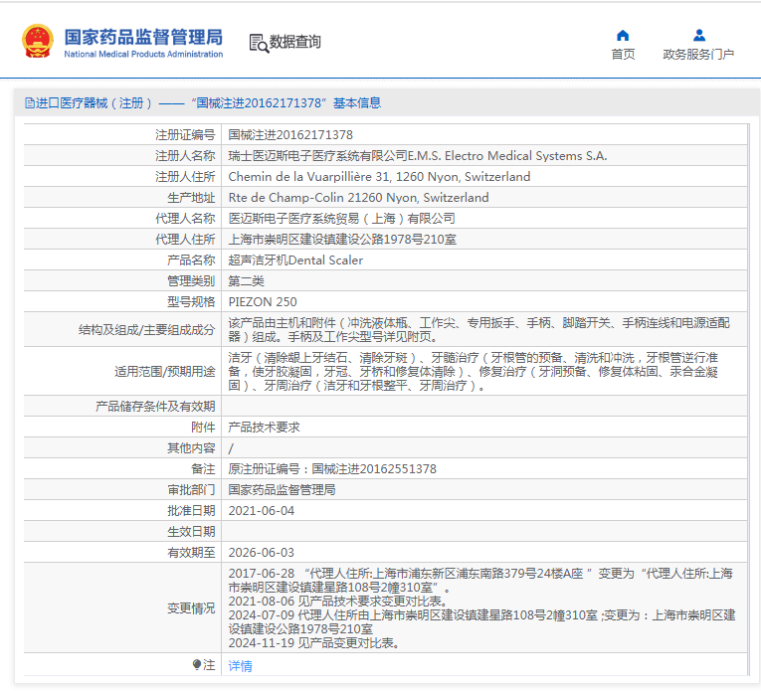
Task: Select registration number 国械注进20162171378 value cell
Action: click(290, 135)
